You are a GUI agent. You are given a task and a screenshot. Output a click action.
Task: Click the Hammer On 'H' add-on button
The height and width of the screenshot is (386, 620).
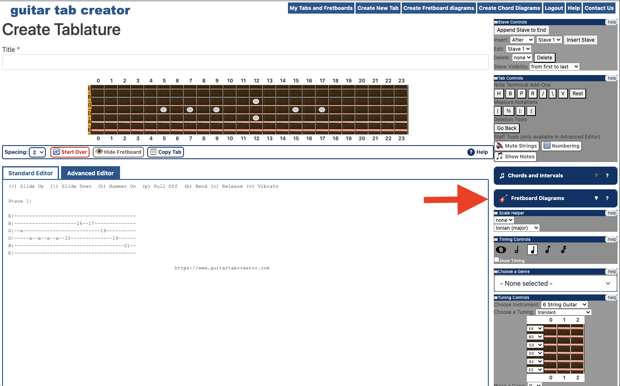499,94
